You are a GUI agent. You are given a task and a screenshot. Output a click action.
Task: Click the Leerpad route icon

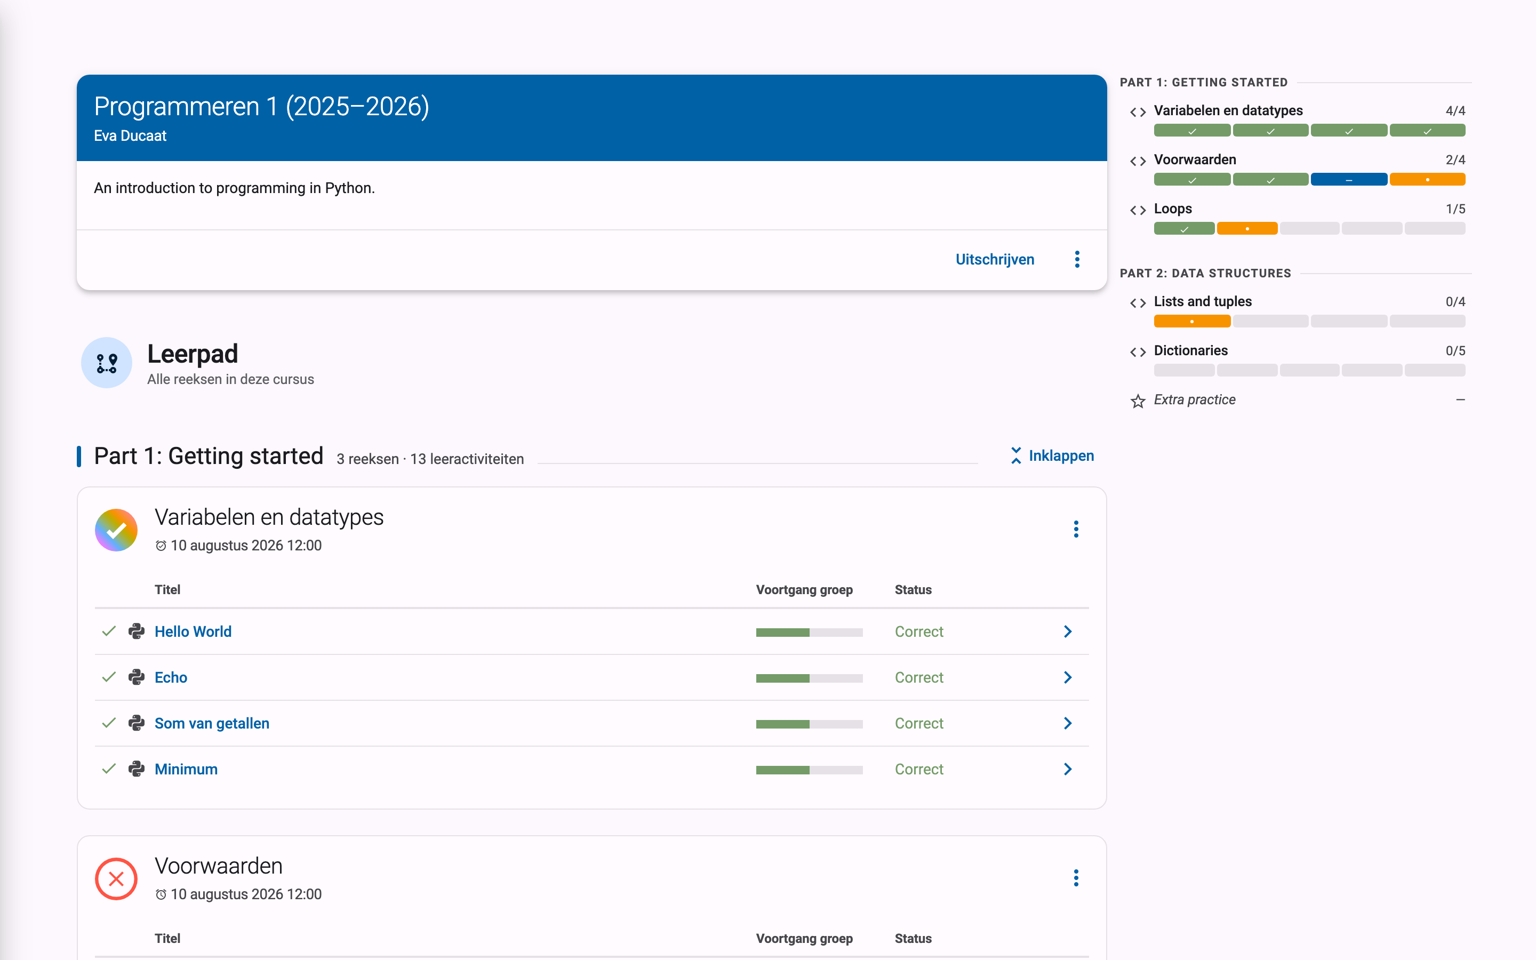click(107, 363)
